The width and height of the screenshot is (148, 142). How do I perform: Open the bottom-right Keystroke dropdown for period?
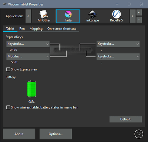click(118, 56)
